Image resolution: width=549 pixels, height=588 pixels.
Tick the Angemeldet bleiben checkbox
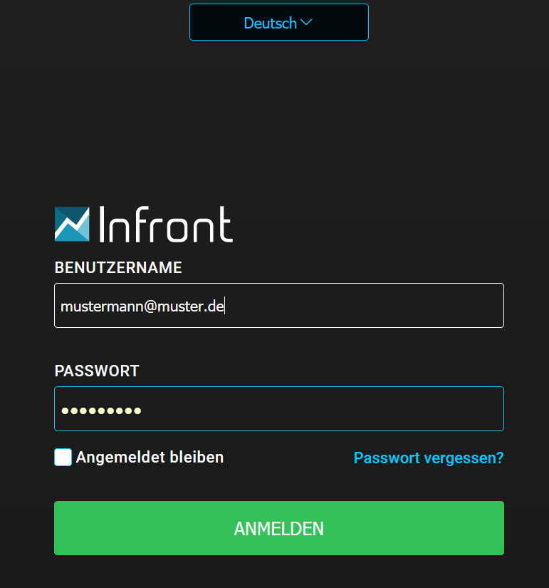click(x=63, y=458)
